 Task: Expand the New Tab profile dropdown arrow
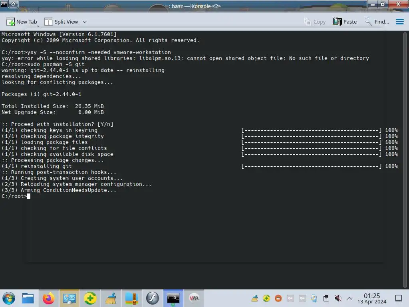tap(38, 26)
